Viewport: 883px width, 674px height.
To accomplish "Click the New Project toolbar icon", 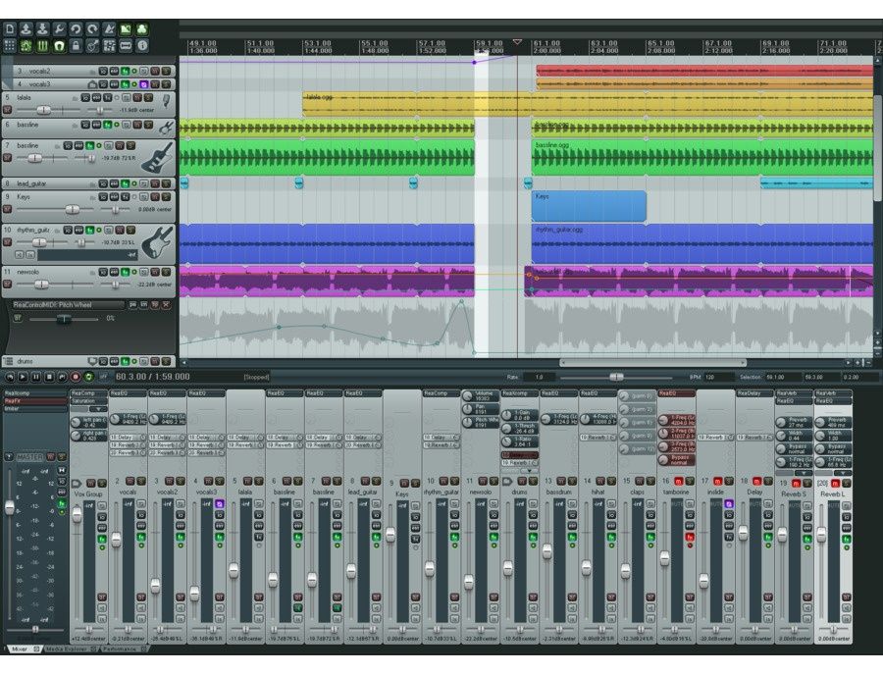I will coord(10,29).
